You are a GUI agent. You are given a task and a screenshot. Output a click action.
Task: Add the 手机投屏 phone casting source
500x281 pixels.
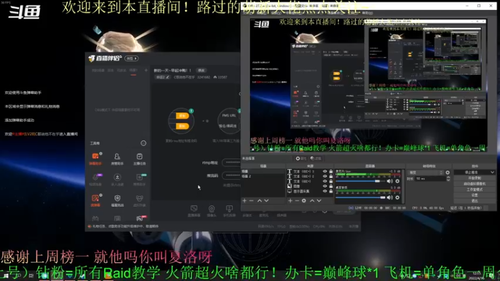pos(229,211)
